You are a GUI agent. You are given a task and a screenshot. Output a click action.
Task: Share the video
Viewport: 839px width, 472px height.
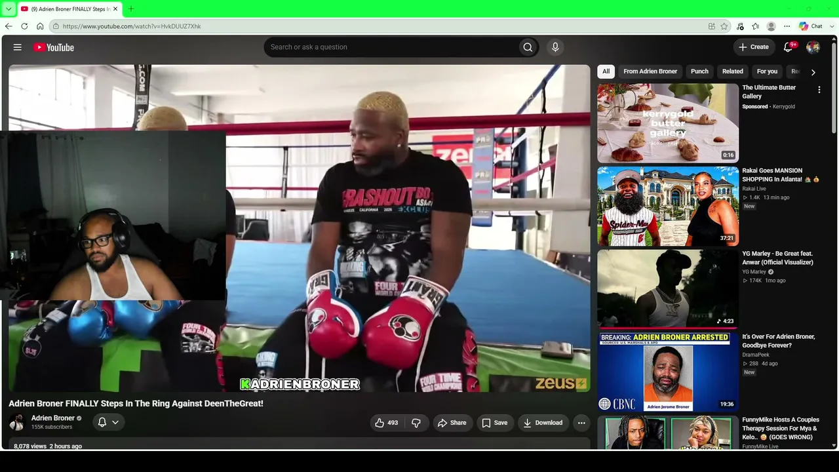pos(452,423)
